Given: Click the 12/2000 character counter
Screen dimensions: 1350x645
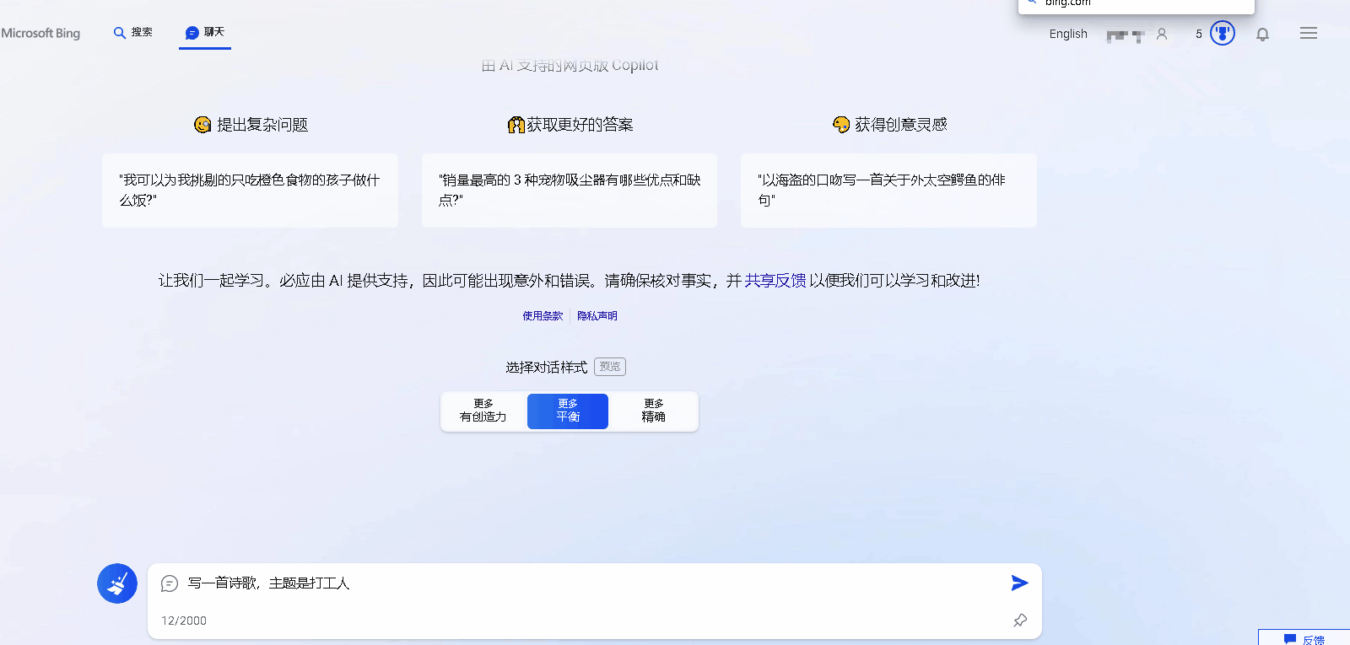Looking at the screenshot, I should coord(184,621).
